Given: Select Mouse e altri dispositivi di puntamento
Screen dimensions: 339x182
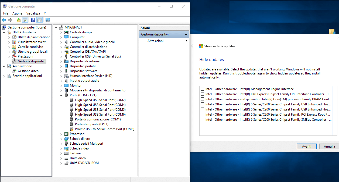Looking at the screenshot, I should click(98, 90).
